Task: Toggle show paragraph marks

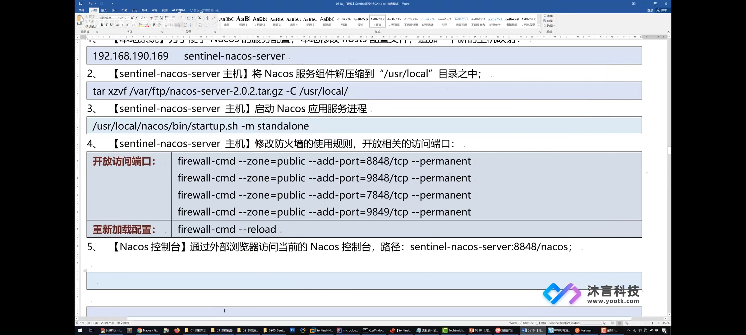Action: [214, 18]
